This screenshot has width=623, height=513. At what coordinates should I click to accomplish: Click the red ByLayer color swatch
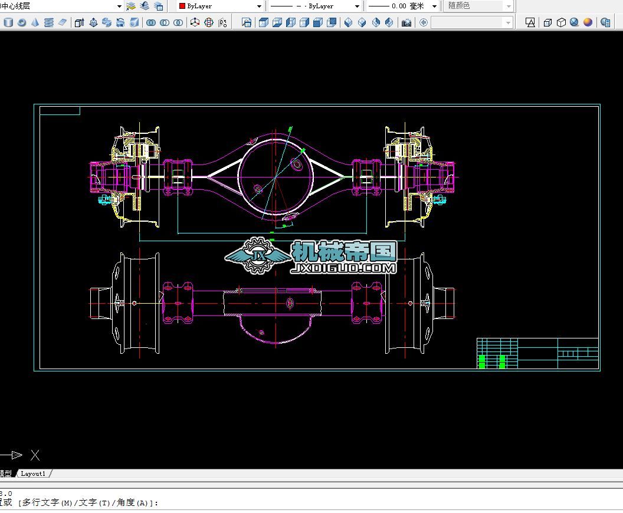pos(182,6)
